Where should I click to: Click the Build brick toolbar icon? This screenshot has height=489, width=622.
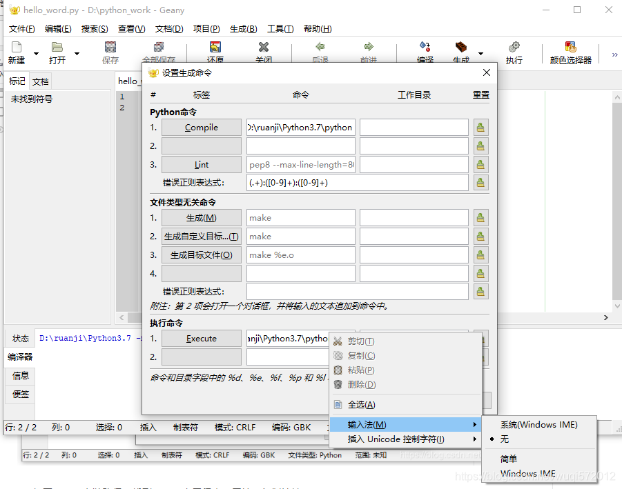click(461, 47)
